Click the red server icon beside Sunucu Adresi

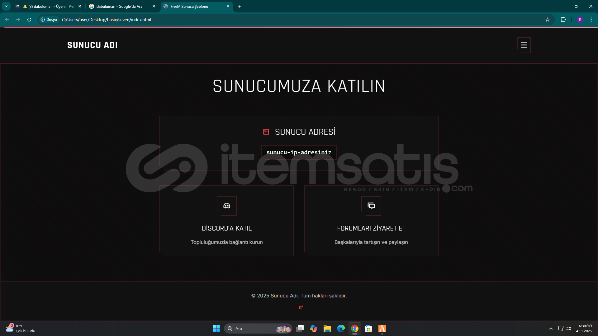266,132
